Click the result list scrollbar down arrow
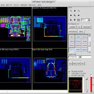Viewport: 94px width, 94px height. click(x=89, y=52)
